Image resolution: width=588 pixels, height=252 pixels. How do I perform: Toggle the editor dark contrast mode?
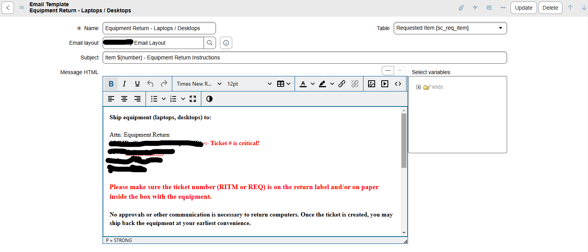(209, 99)
